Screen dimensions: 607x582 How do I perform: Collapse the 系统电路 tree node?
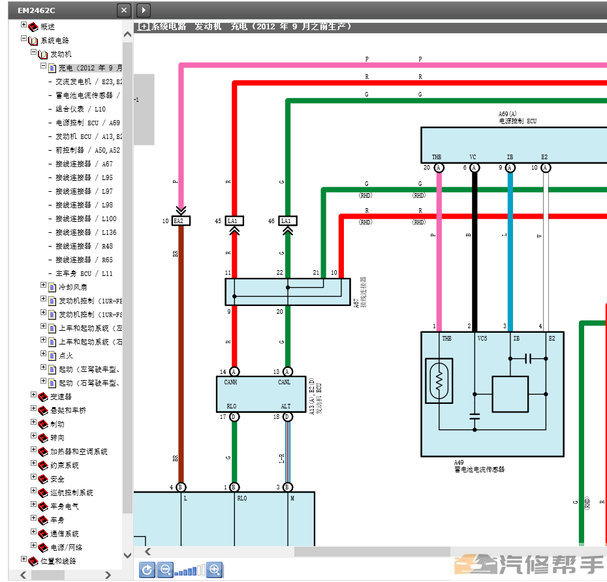pos(23,38)
